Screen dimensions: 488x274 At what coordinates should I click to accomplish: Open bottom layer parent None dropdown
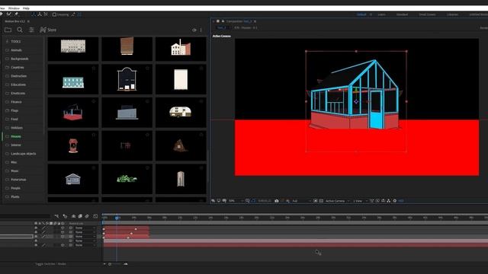(85, 245)
